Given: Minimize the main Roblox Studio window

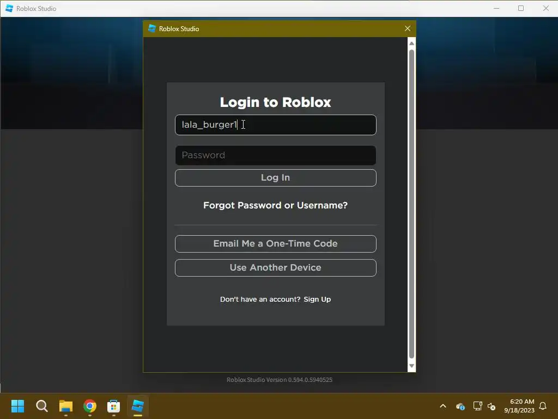Looking at the screenshot, I should [x=496, y=8].
